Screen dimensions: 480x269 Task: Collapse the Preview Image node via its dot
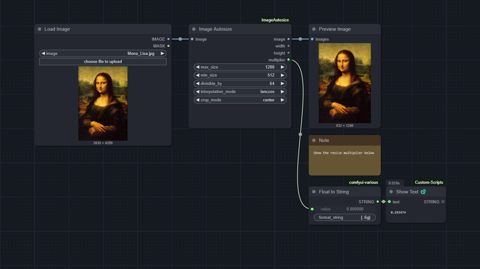click(314, 29)
